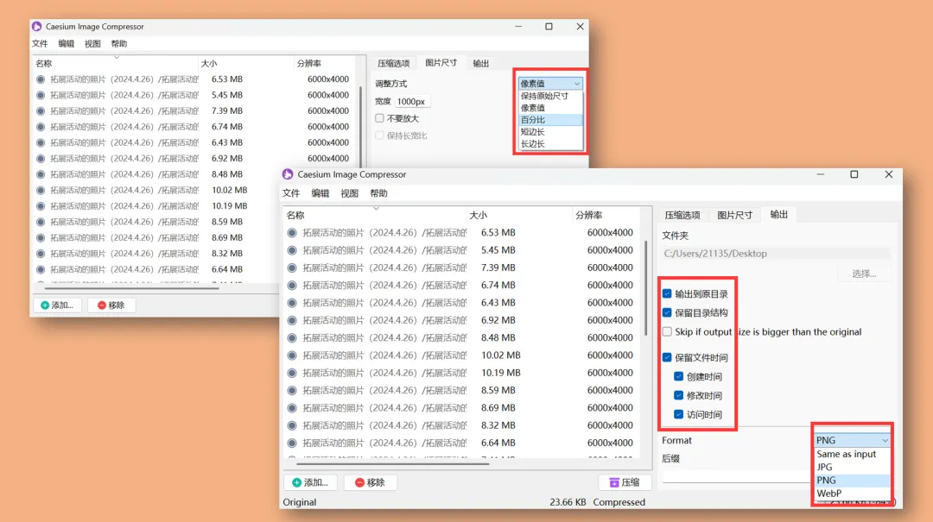Click 后缀 suffix input field
Viewport: 933px width, 522px height.
coord(737,475)
